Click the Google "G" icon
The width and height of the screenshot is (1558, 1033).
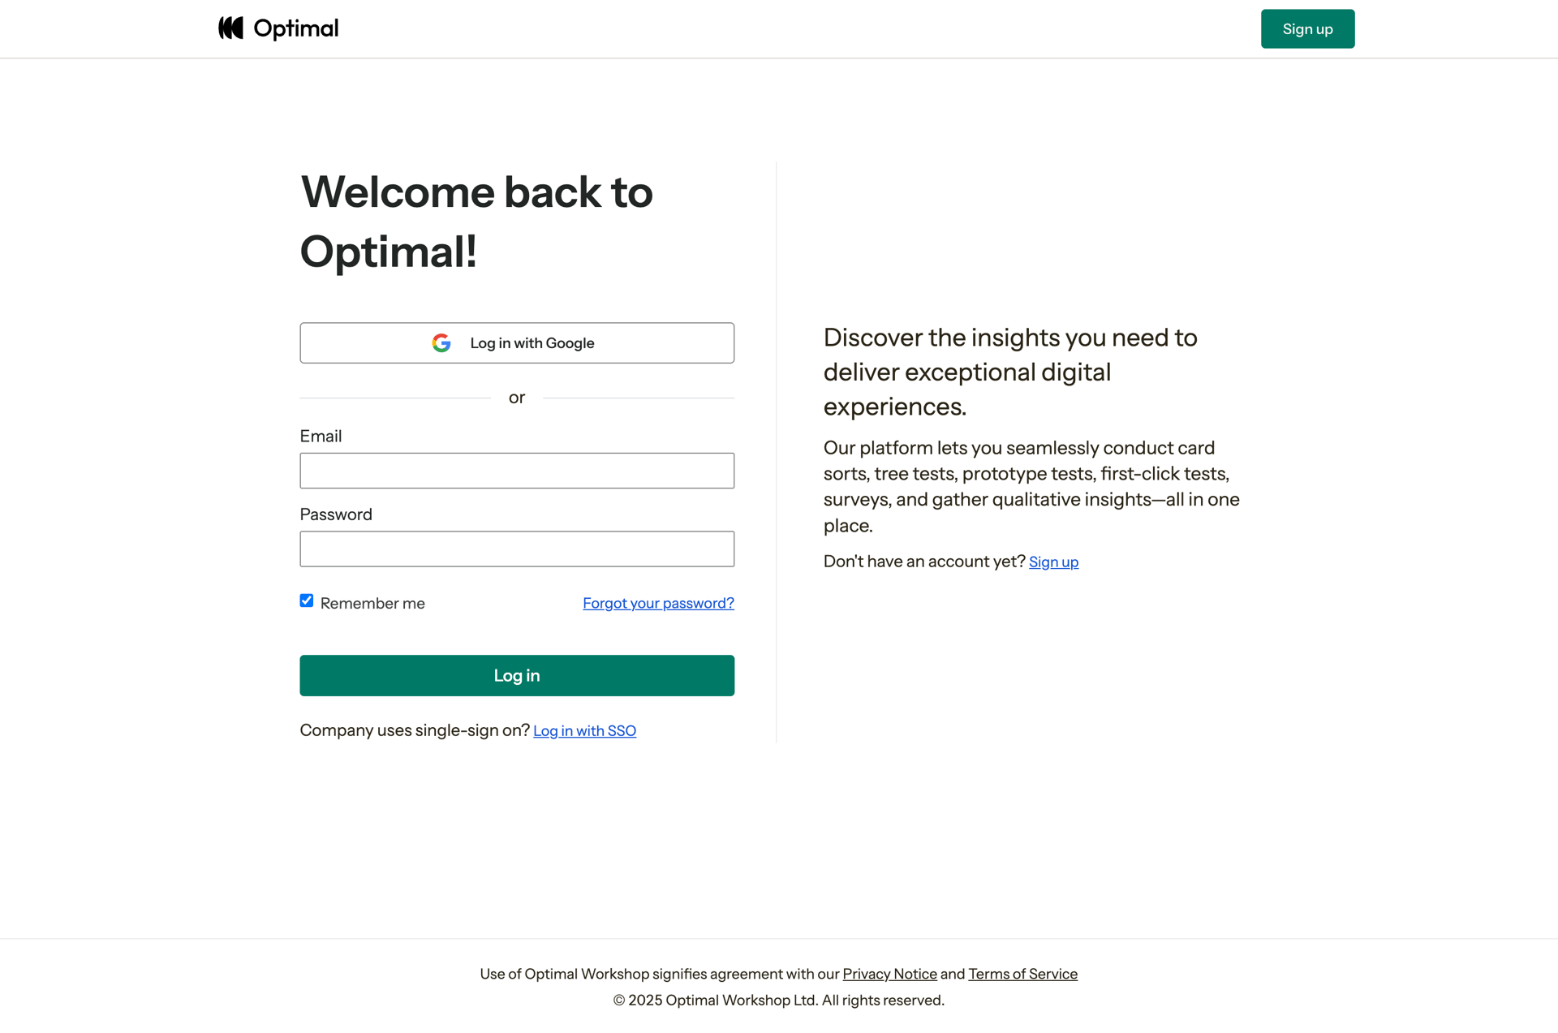[x=441, y=343]
